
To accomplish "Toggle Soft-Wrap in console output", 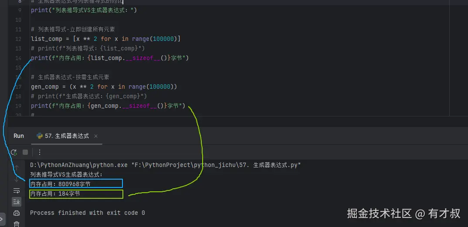I will pos(17,190).
